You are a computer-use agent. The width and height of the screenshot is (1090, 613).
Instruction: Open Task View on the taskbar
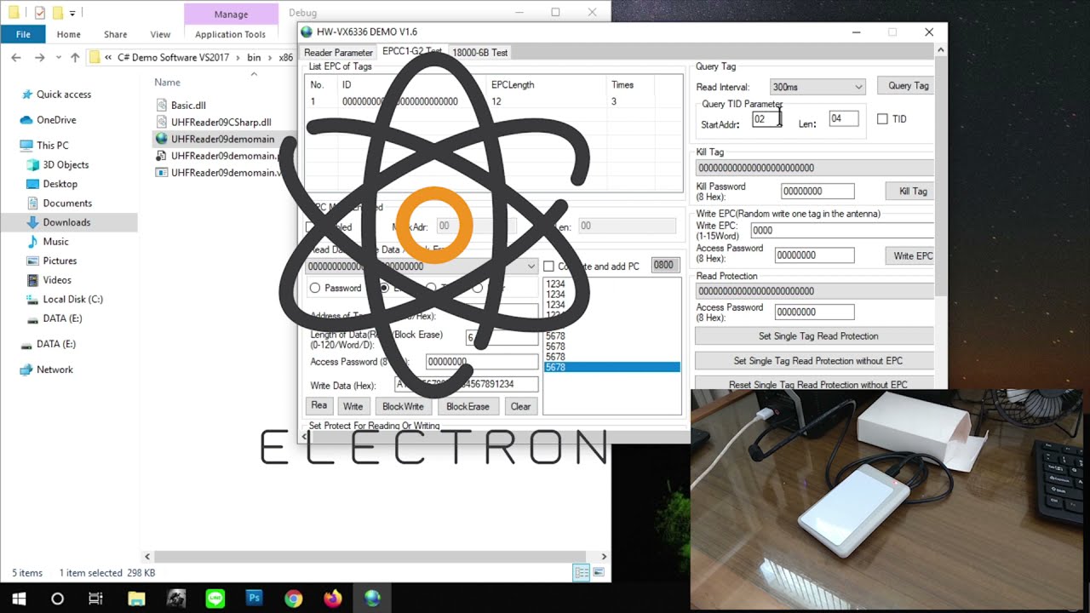click(95, 599)
